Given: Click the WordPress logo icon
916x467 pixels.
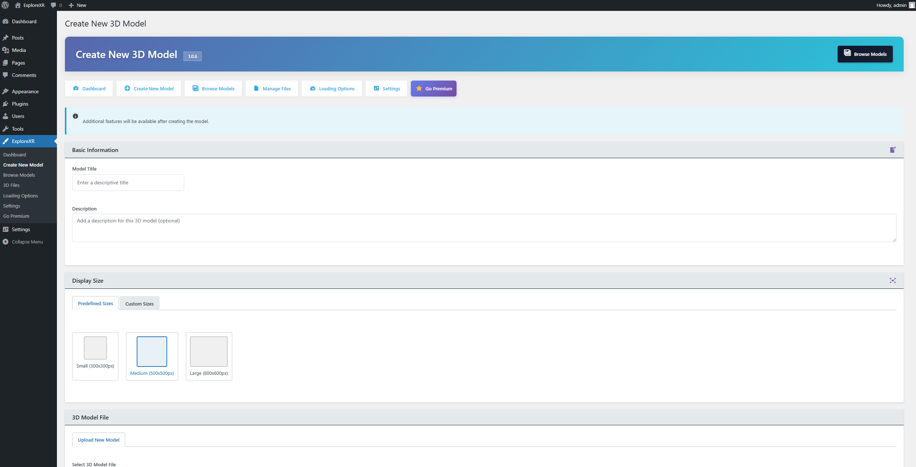Looking at the screenshot, I should coord(5,5).
